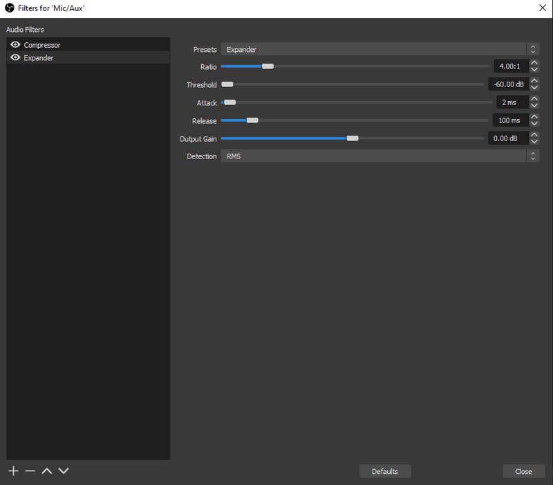Viewport: 553px width, 485px height.
Task: Decrease Threshold value with down stepper arrow
Action: (x=534, y=88)
